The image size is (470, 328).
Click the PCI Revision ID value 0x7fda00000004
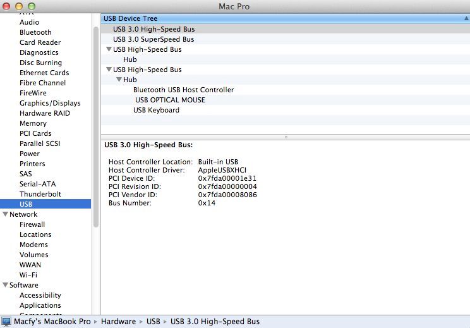tap(227, 186)
